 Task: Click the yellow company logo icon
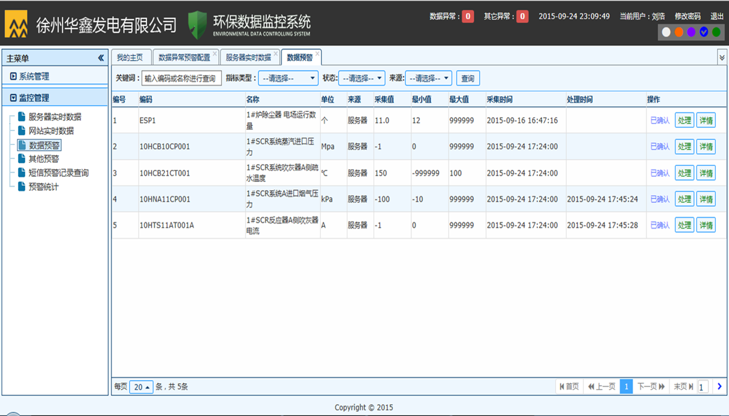coord(16,24)
